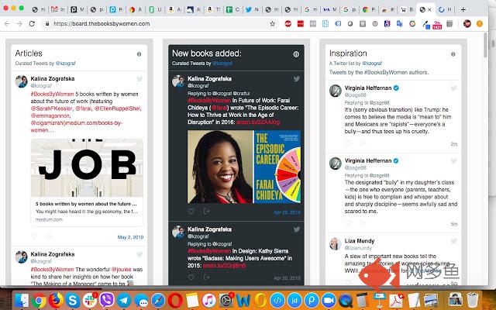
Task: Open @page88 handle on second Heffernan tweet
Action: [x=355, y=167]
